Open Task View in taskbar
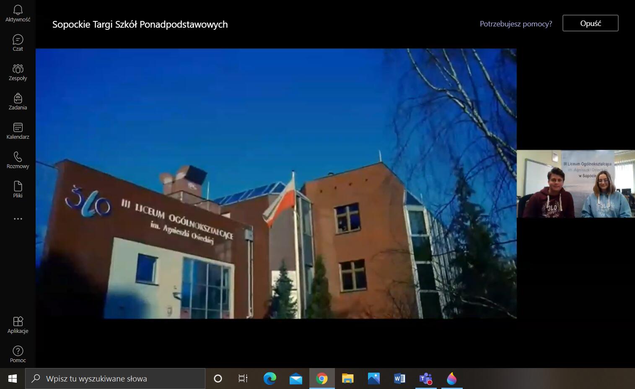This screenshot has width=635, height=389. [x=243, y=379]
